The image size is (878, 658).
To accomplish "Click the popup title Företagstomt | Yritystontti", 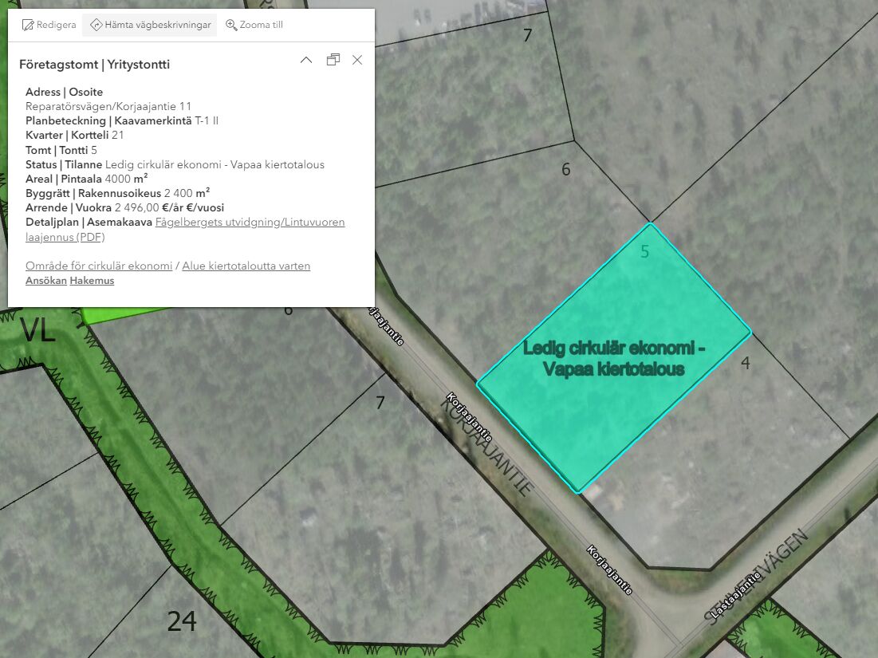I will click(94, 65).
